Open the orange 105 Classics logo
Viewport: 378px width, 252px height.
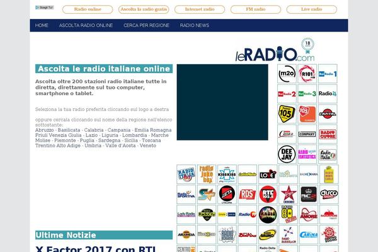pos(307,114)
